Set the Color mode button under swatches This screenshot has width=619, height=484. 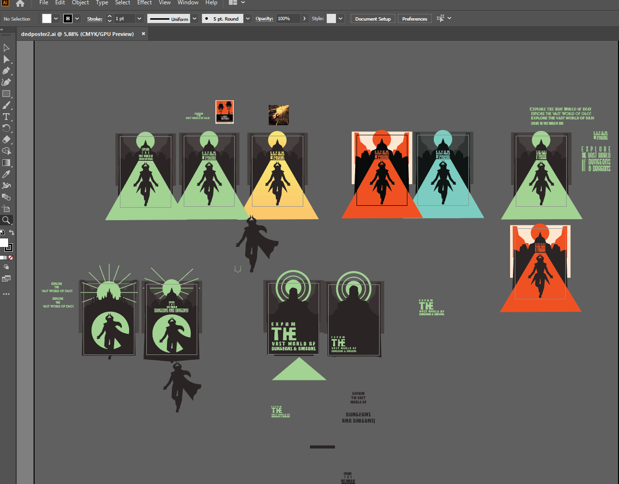click(2, 258)
